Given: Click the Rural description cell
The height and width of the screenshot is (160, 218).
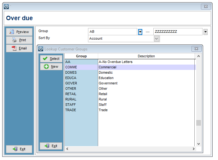Looking at the screenshot, I should pos(147,99).
